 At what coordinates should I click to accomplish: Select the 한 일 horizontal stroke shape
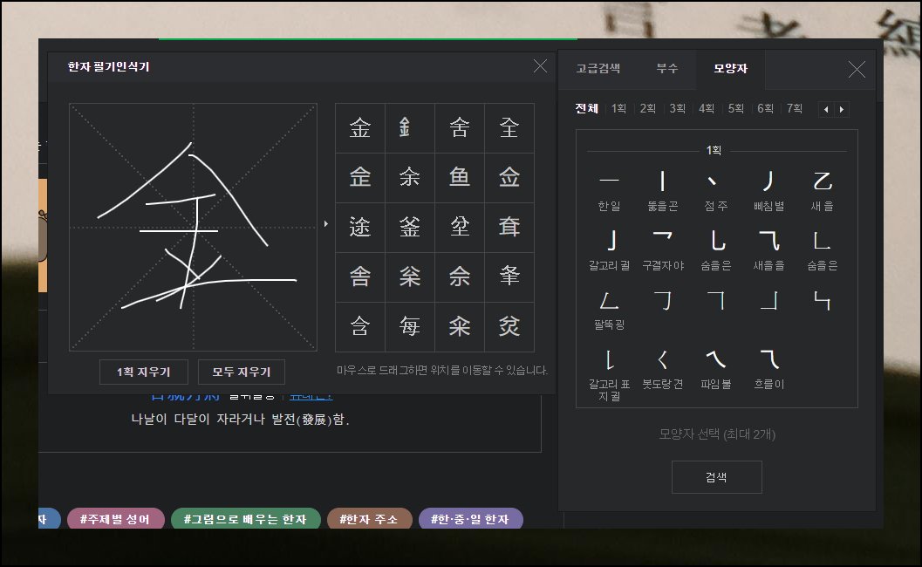point(609,190)
